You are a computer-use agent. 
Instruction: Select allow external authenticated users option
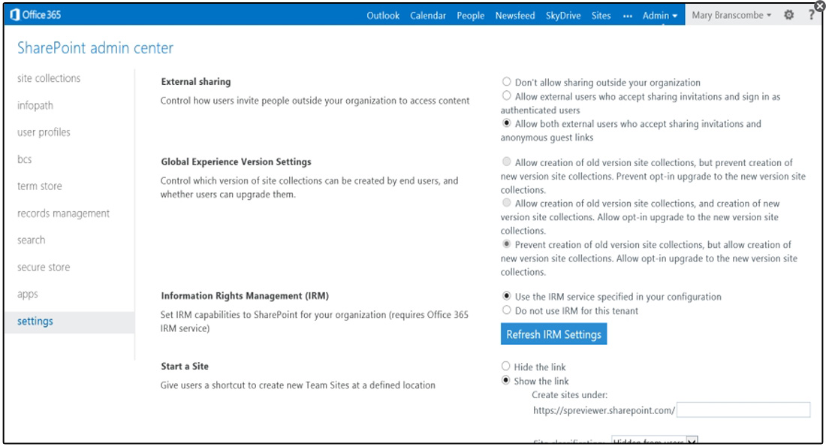(x=506, y=96)
